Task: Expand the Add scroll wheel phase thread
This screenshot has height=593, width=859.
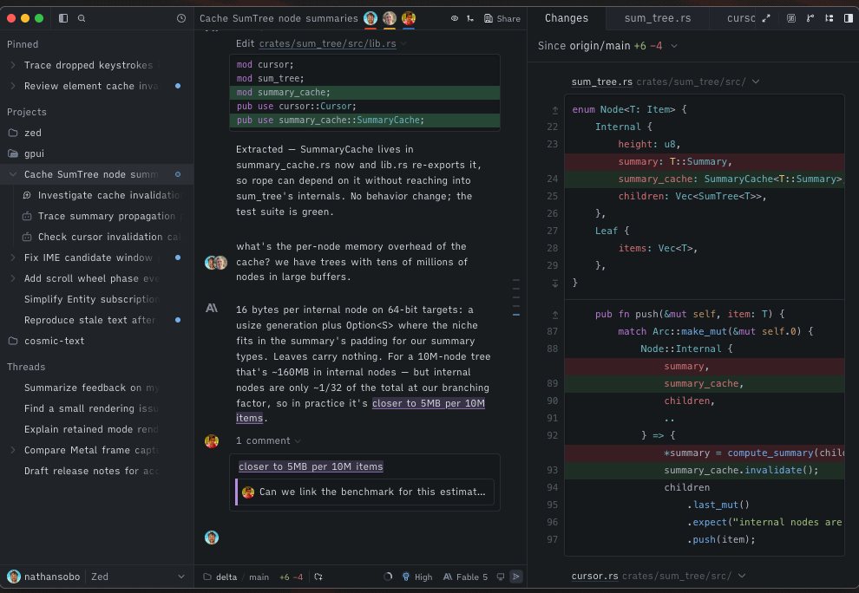Action: [13, 278]
